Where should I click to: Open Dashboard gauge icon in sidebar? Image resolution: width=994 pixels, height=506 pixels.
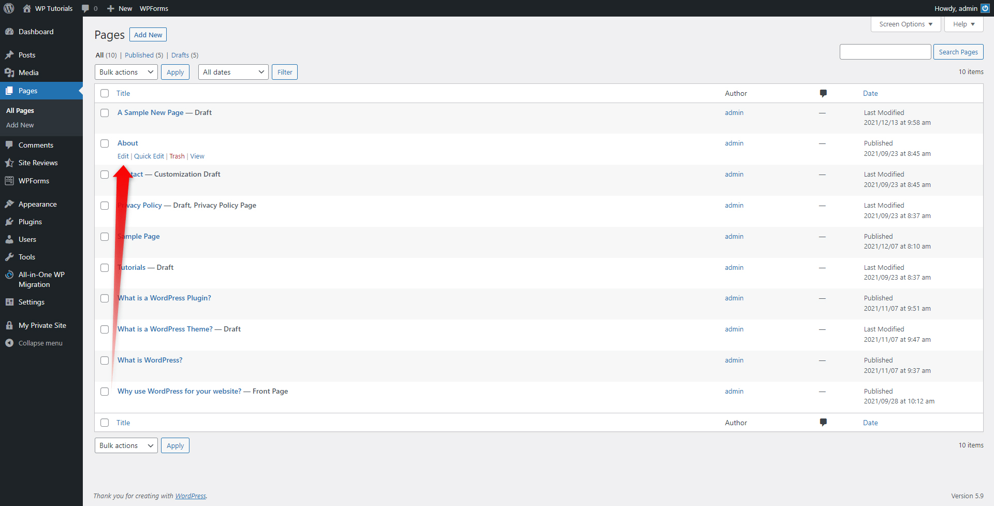(x=9, y=32)
